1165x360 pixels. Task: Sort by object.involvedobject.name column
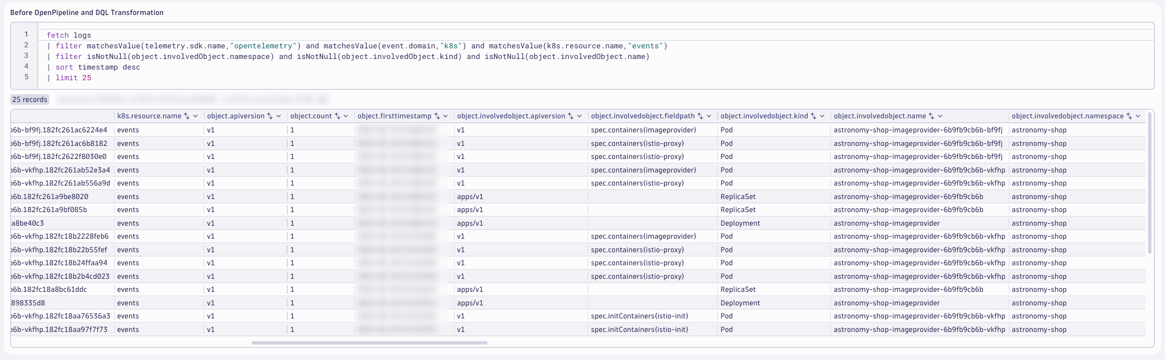coord(931,116)
